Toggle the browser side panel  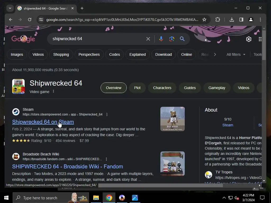pos(241,20)
